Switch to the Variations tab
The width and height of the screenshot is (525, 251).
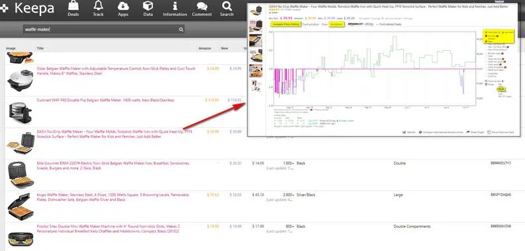click(x=336, y=24)
